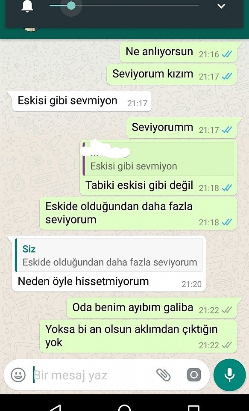Tap the paperclip attachment icon
This screenshot has height=411, width=249.
[164, 375]
